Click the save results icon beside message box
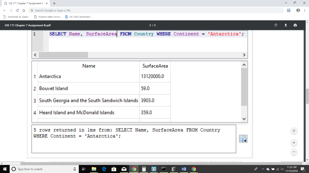The height and width of the screenshot is (173, 309). pos(243,139)
